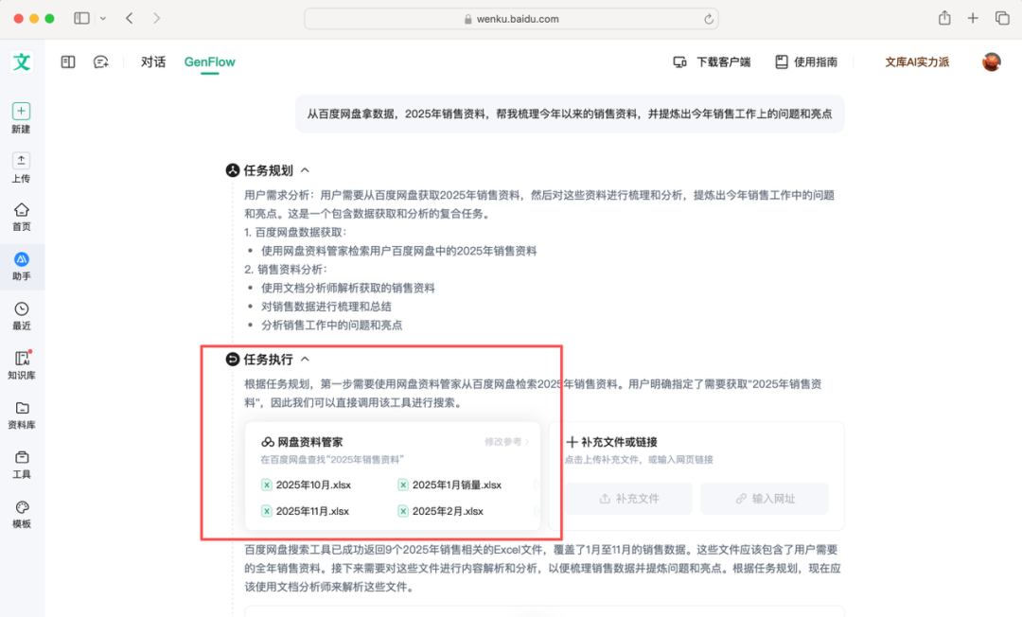Image resolution: width=1022 pixels, height=617 pixels.
Task: Go to 首页 home in the sidebar
Action: click(22, 217)
